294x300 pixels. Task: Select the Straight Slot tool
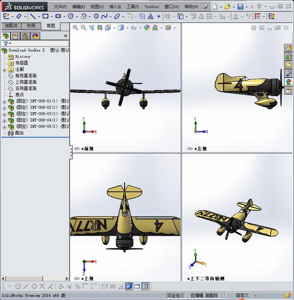click(x=58, y=16)
